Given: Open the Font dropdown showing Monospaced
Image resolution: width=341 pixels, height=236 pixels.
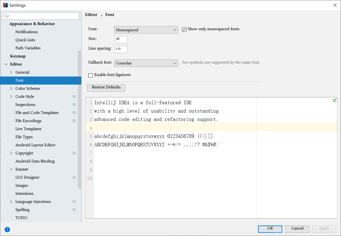Looking at the screenshot, I should click(146, 30).
